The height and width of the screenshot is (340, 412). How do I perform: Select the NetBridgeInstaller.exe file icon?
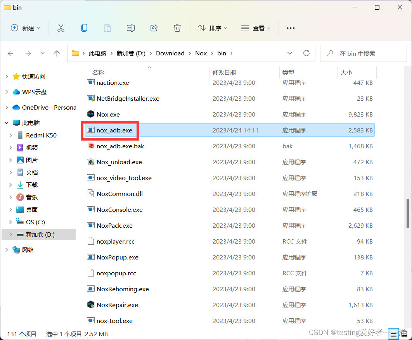91,98
